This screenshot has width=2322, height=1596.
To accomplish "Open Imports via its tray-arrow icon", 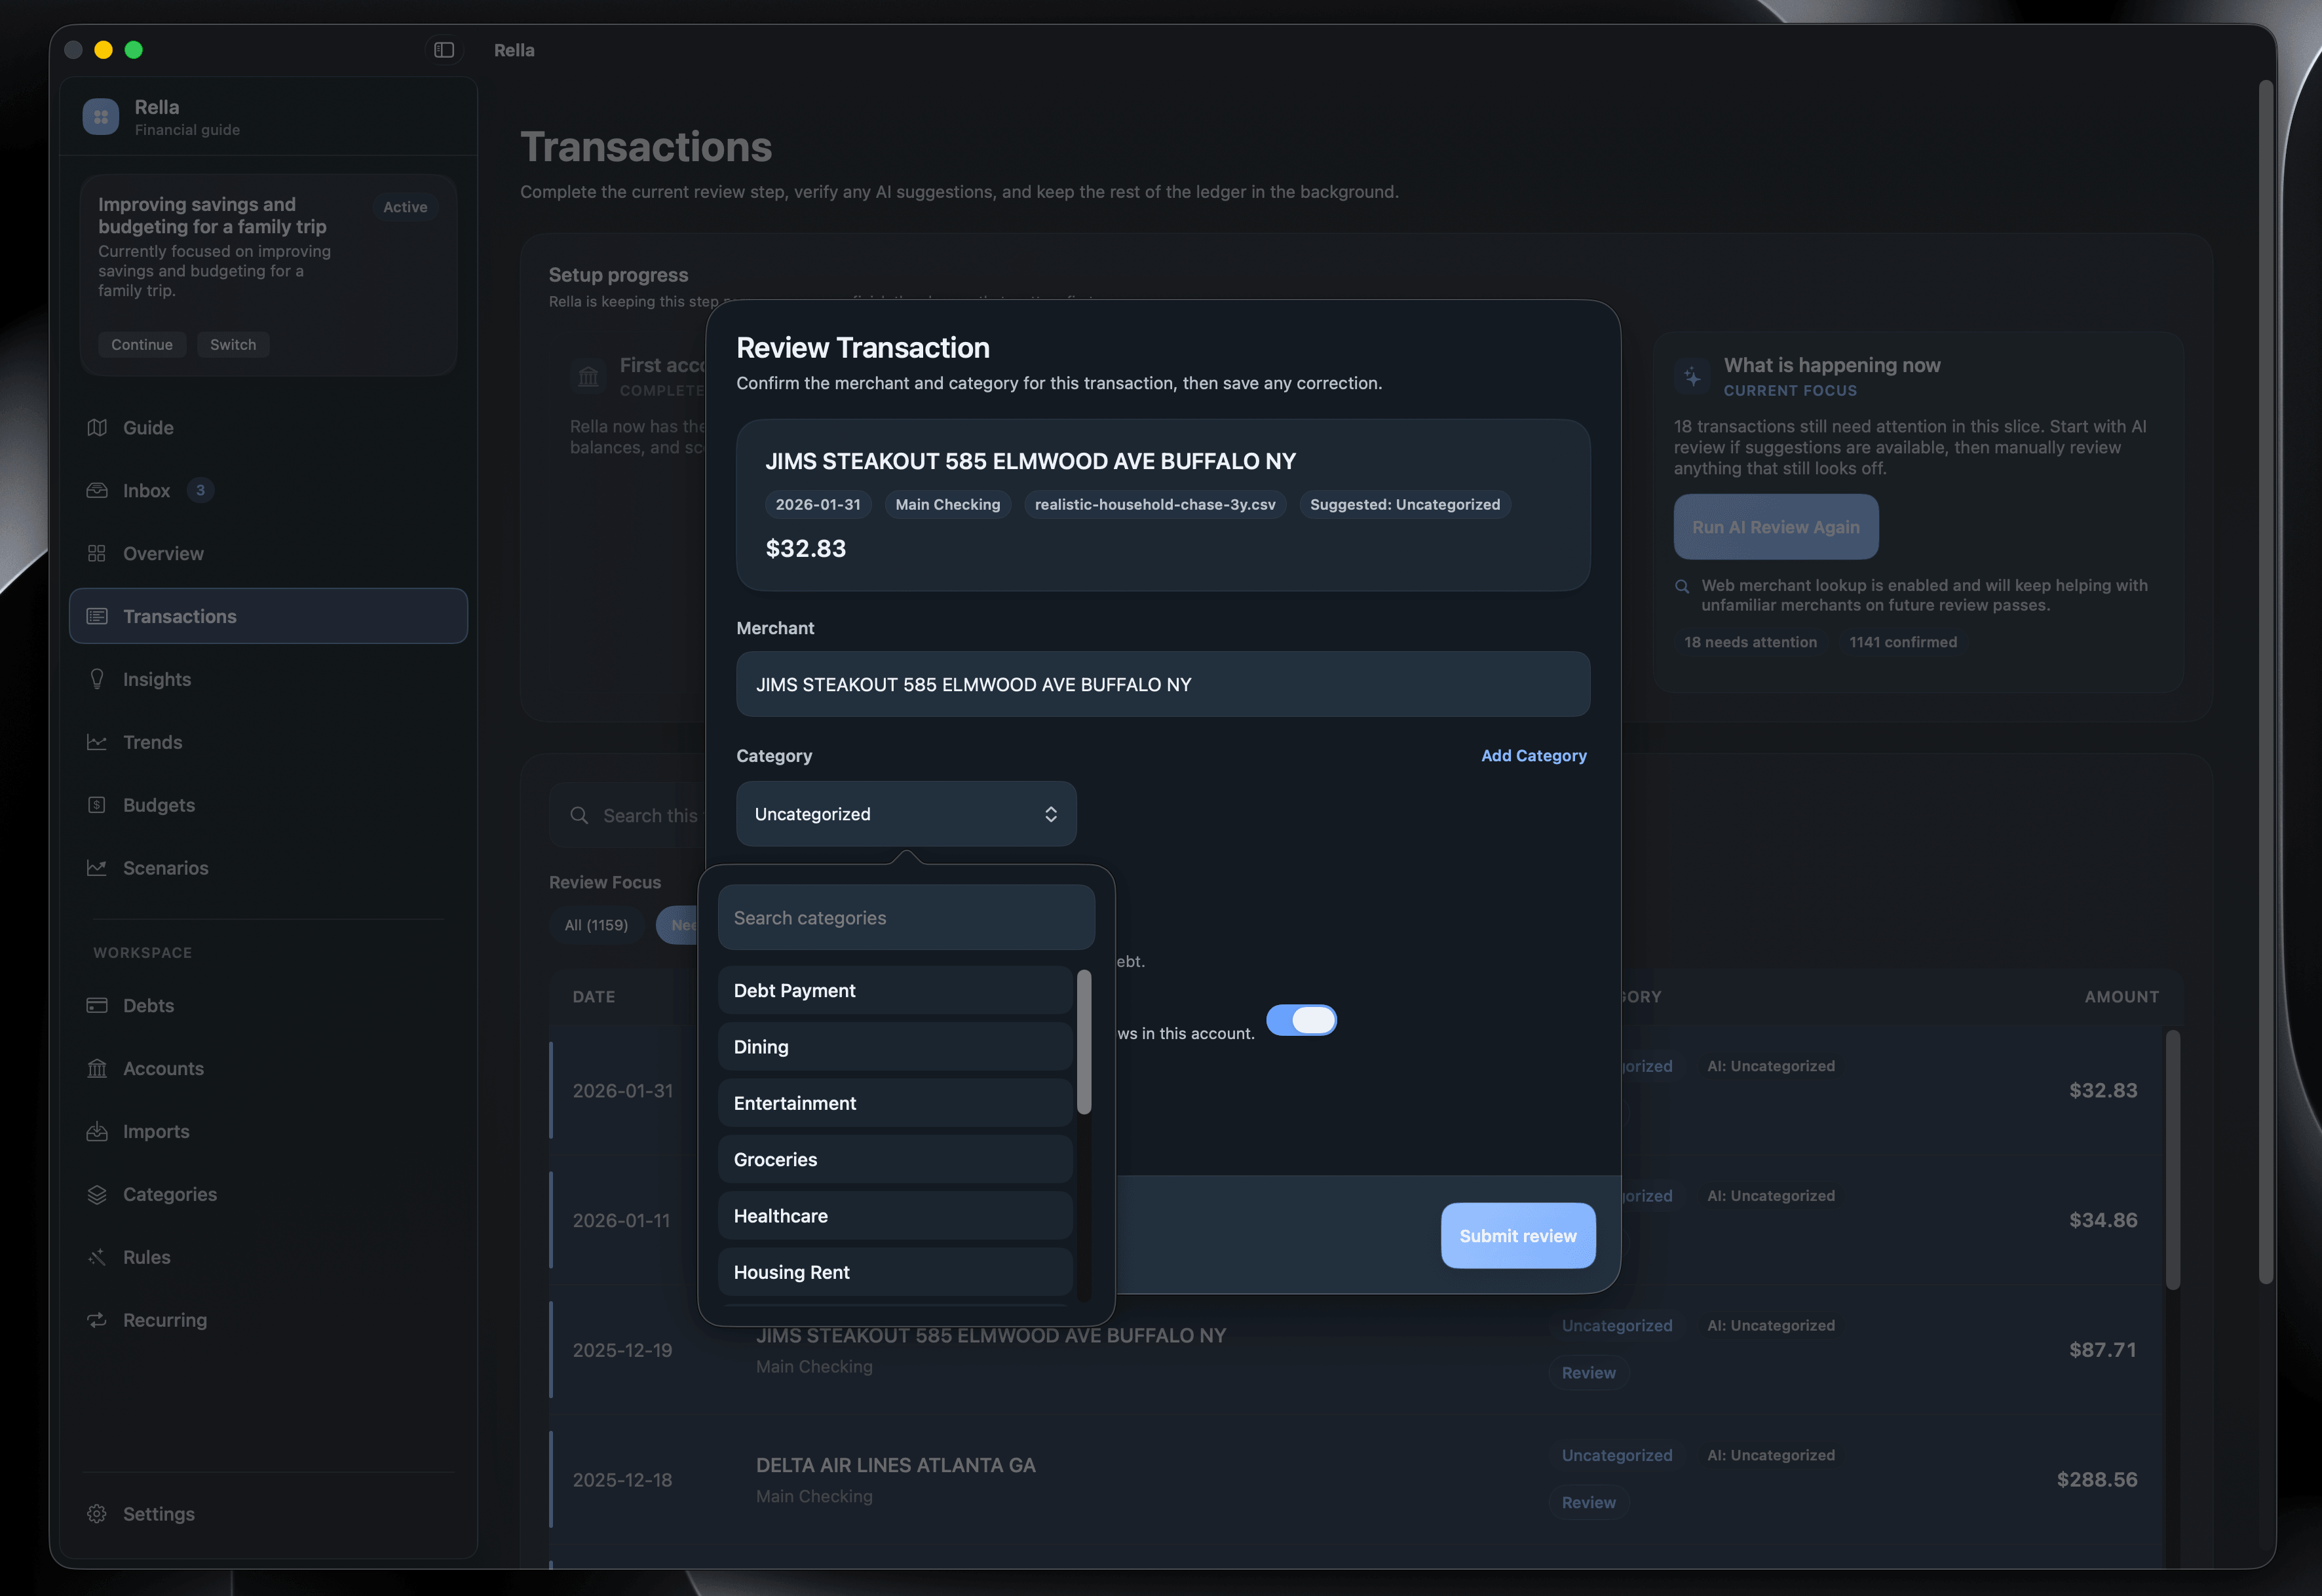I will coord(97,1132).
